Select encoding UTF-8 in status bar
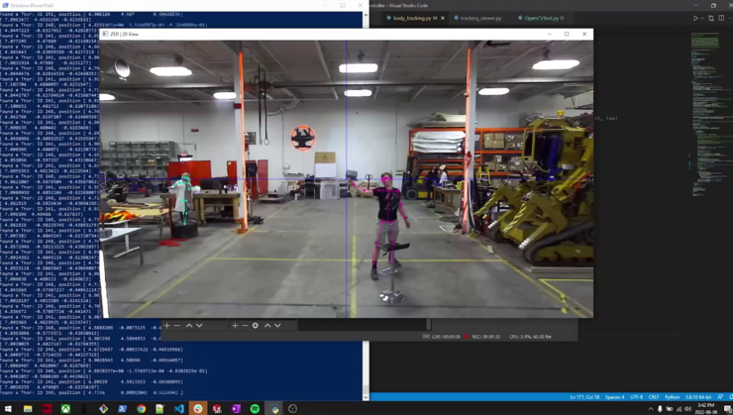Image resolution: width=733 pixels, height=415 pixels. pyautogui.click(x=636, y=397)
